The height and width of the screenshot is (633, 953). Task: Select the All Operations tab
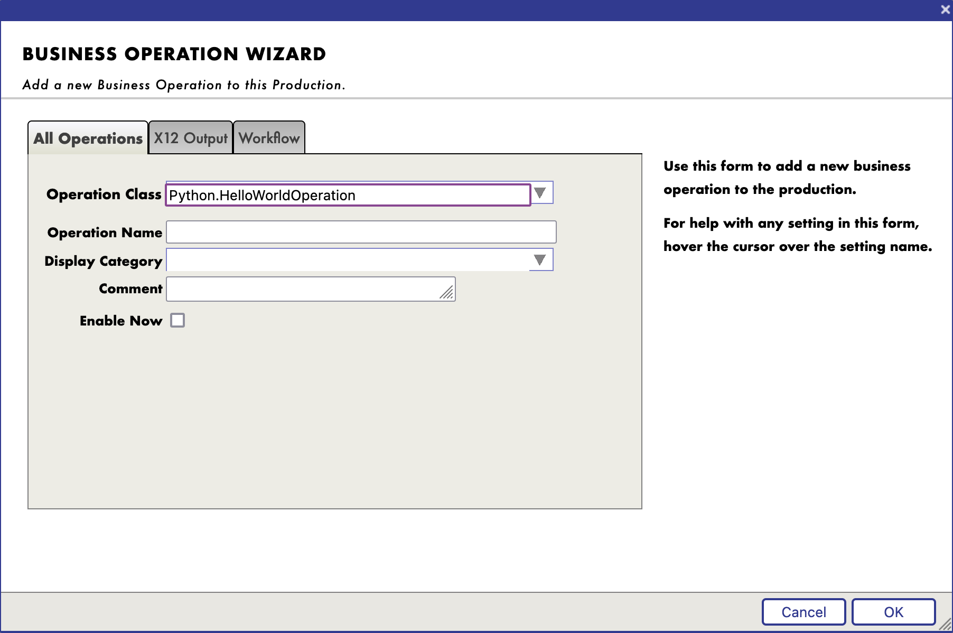(87, 138)
